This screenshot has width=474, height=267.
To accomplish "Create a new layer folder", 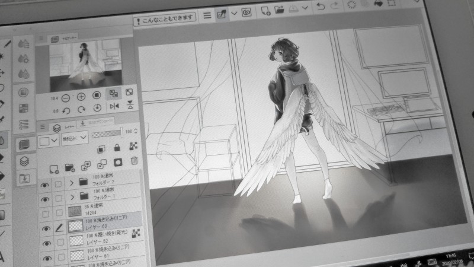I will pyautogui.click(x=70, y=168).
